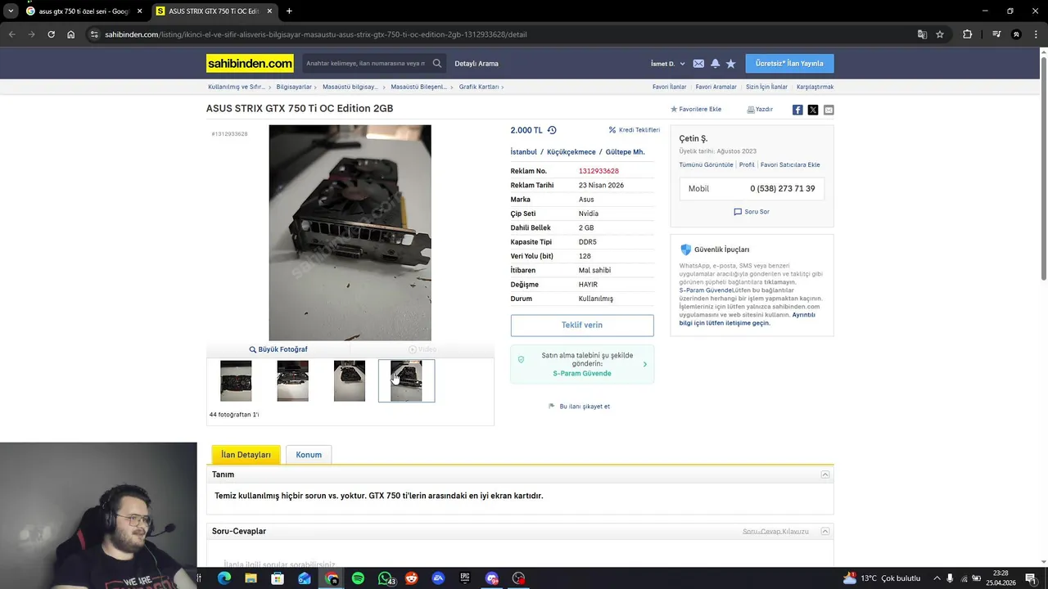1048x589 pixels.
Task: Select the first photo thumbnail
Action: 236,381
